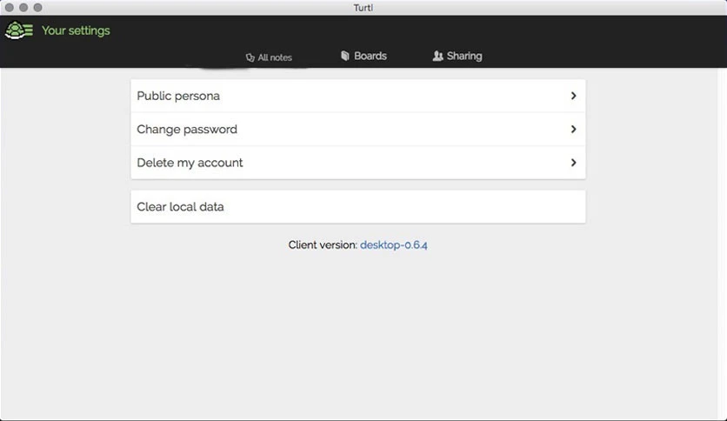727x421 pixels.
Task: Switch to the All notes tab
Action: click(269, 57)
